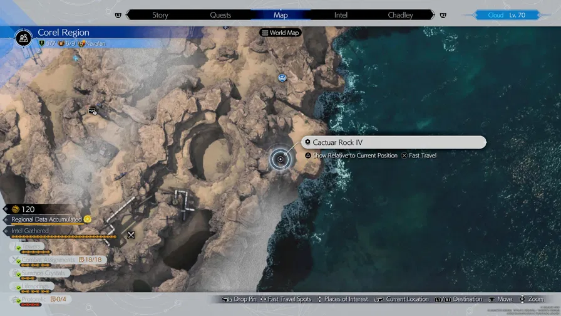Expand Regional Data Accumulated panel

46,219
